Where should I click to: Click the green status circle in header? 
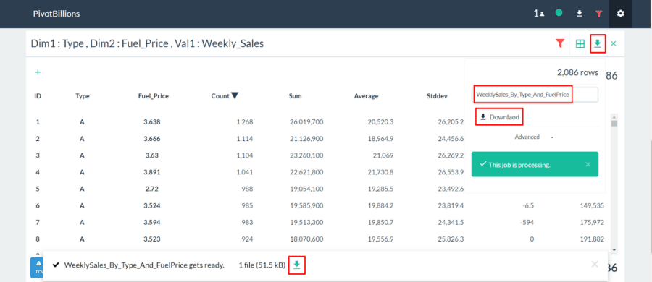pyautogui.click(x=559, y=13)
